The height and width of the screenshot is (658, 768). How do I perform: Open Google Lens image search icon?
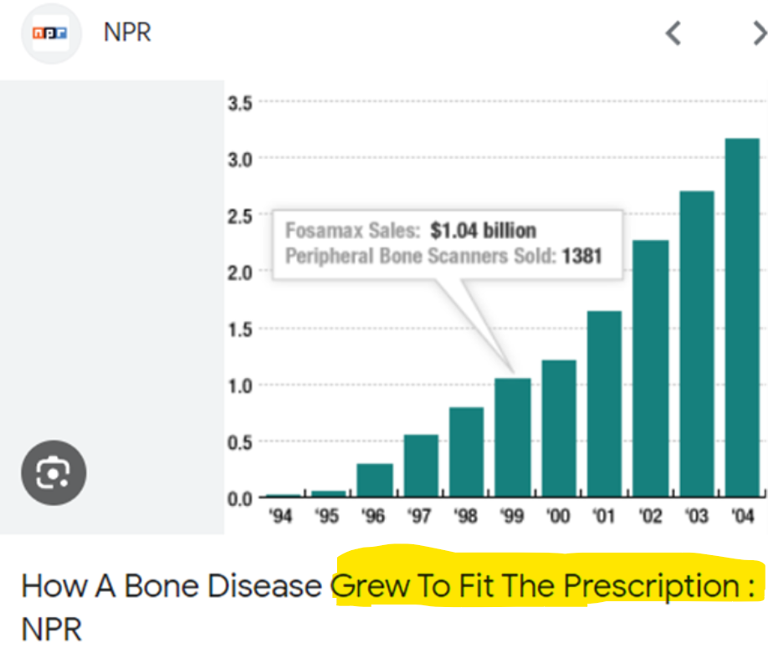(x=54, y=472)
